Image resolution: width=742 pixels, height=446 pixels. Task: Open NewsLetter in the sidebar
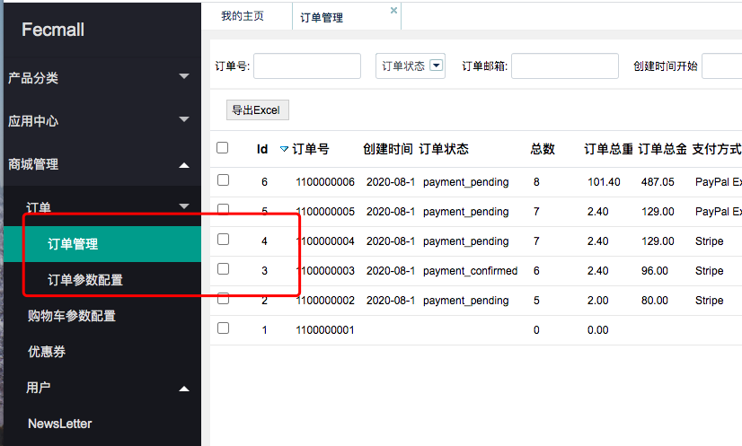tap(60, 424)
